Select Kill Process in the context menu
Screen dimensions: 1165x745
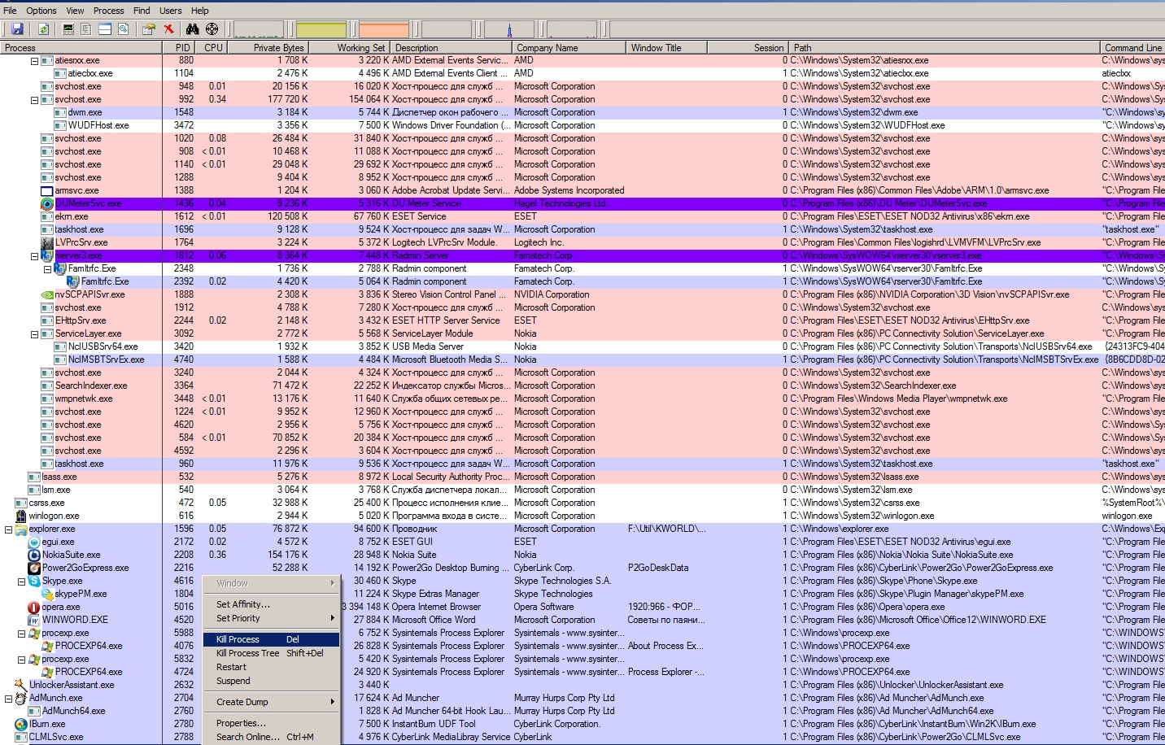271,639
